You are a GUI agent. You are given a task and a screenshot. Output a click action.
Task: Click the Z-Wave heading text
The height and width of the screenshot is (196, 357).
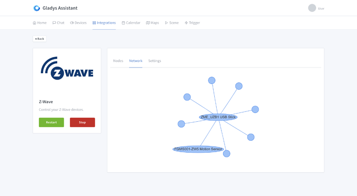click(x=46, y=102)
